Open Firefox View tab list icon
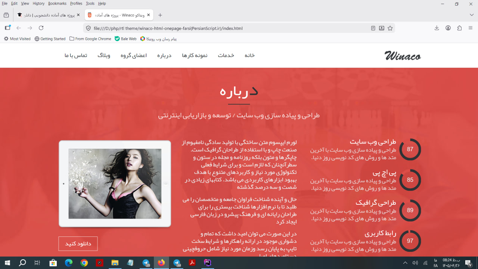Viewport: 478px width, 269px height. click(6, 15)
